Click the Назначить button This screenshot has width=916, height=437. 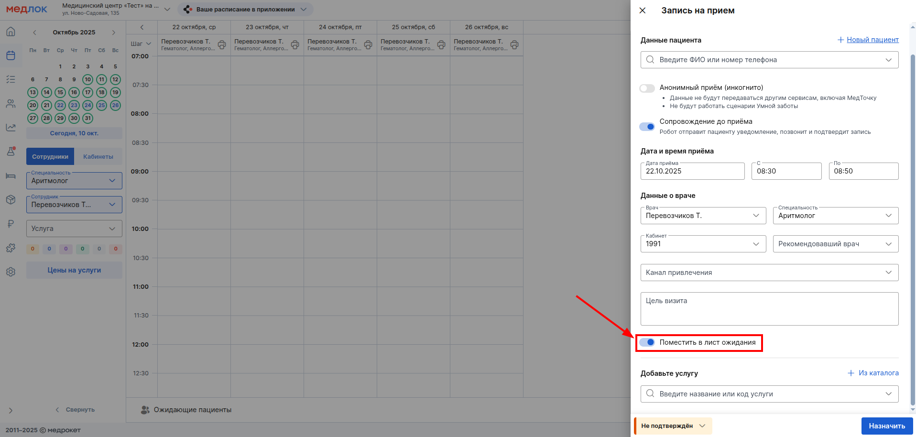click(886, 426)
